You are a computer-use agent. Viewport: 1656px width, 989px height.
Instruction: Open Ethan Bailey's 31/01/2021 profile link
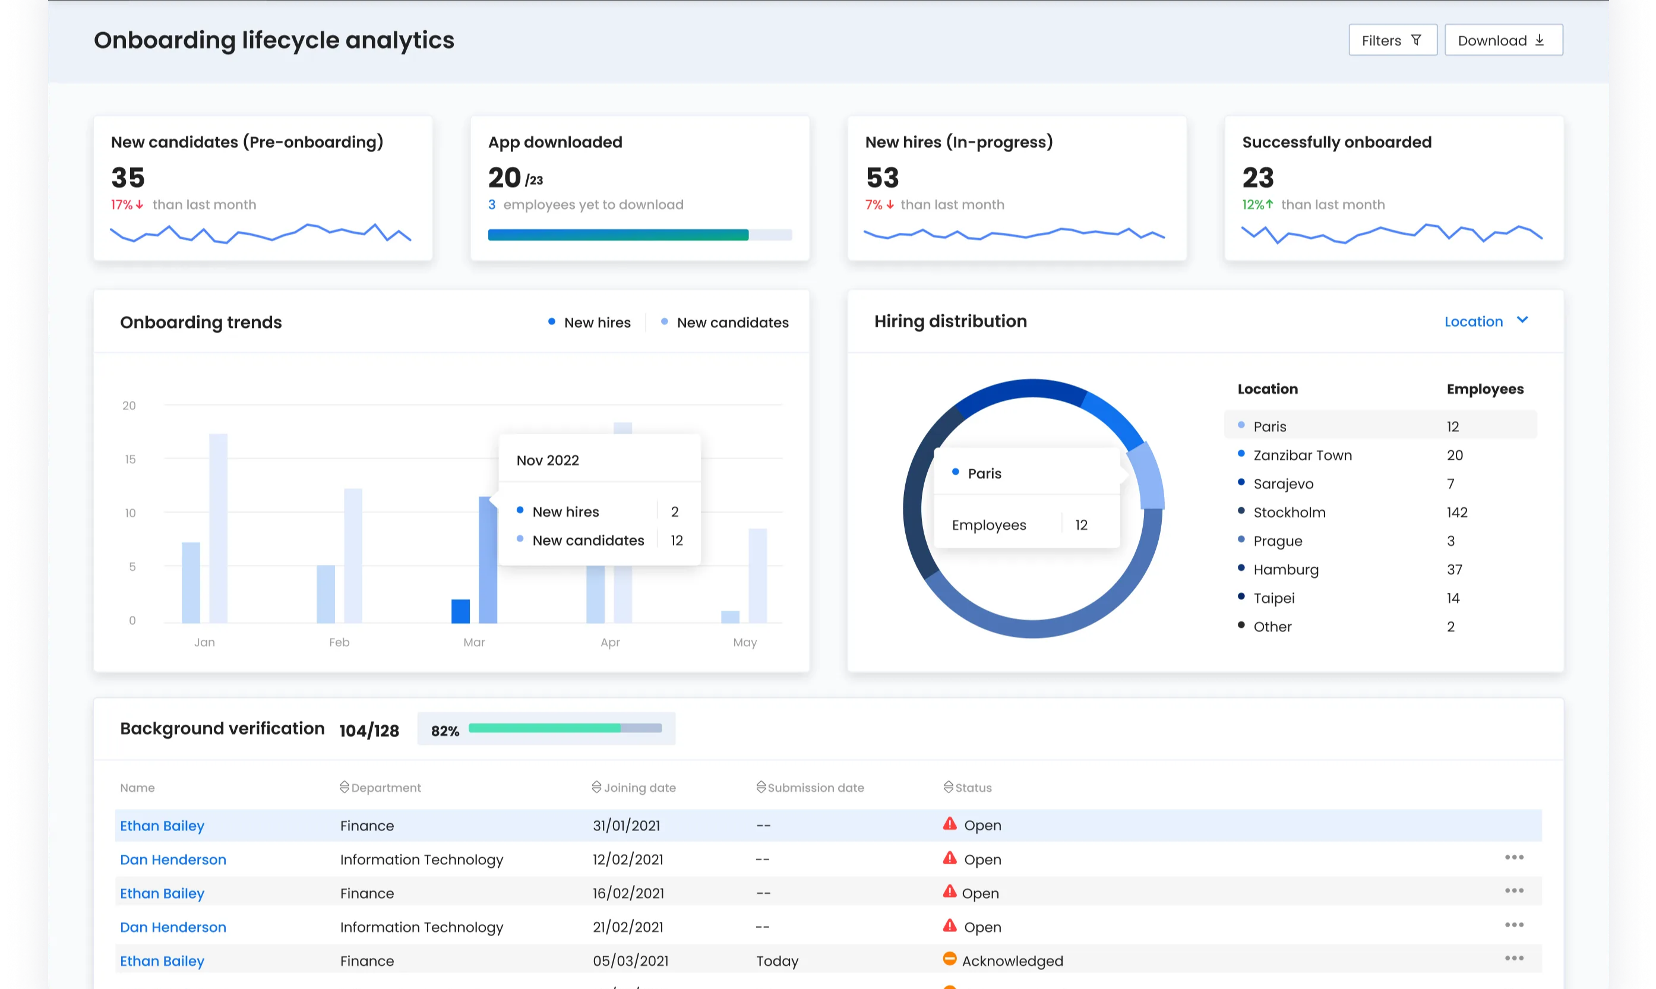pyautogui.click(x=162, y=826)
